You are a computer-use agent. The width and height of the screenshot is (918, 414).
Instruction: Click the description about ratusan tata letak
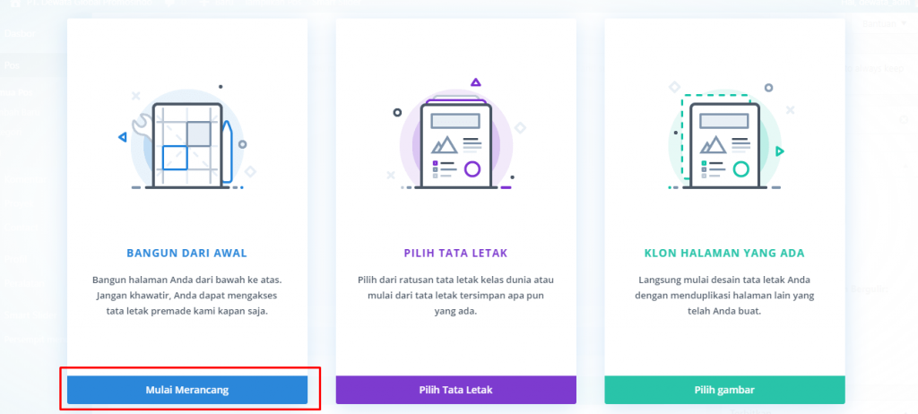pyautogui.click(x=455, y=296)
